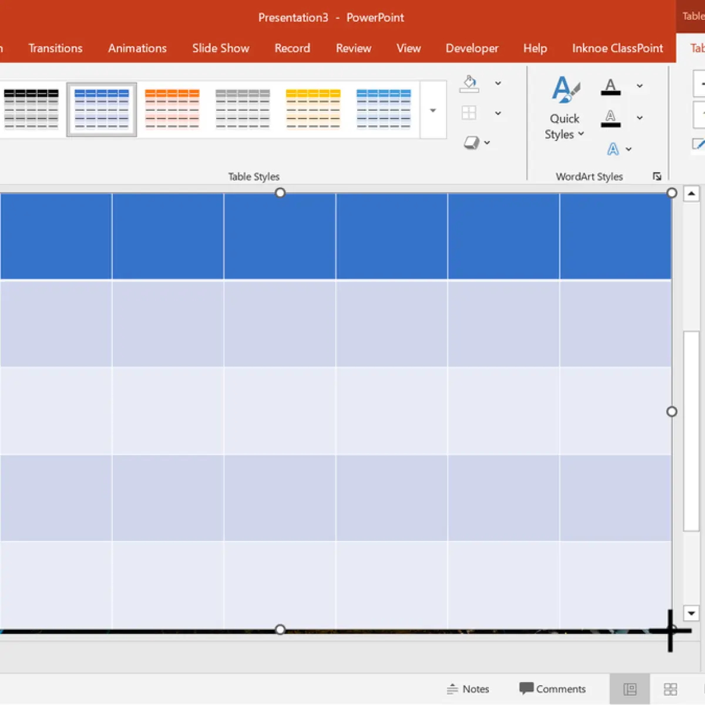705x705 pixels.
Task: Switch to the Animations tab
Action: 137,48
